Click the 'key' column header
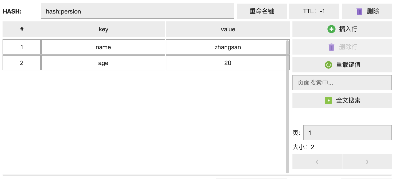Image resolution: width=394 pixels, height=179 pixels. pyautogui.click(x=103, y=29)
